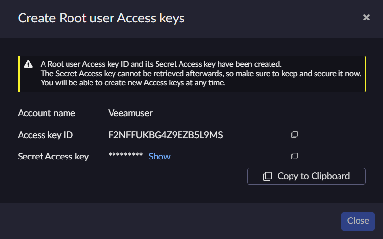The height and width of the screenshot is (239, 383).
Task: Copy the Access key ID with its copy icon
Action: pos(294,135)
